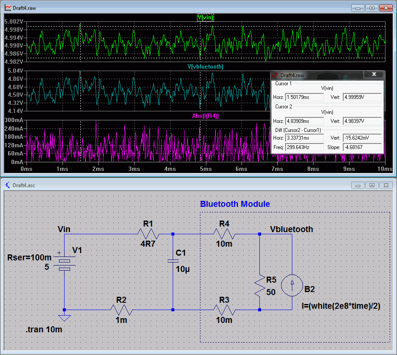The height and width of the screenshot is (355, 397).
Task: Click the Cursor 2 Vert field
Action: (362, 121)
